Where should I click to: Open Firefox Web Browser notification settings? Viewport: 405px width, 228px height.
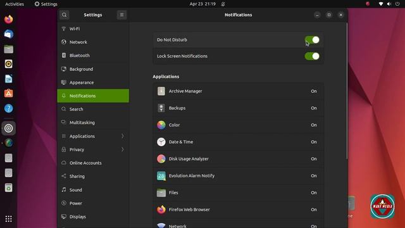(x=238, y=210)
